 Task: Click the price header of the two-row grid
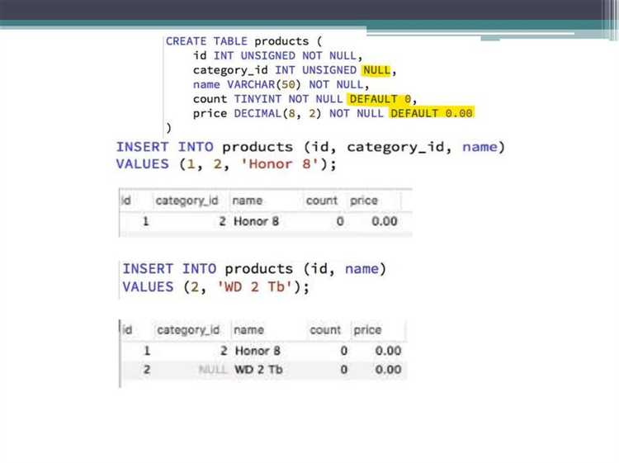(x=367, y=330)
